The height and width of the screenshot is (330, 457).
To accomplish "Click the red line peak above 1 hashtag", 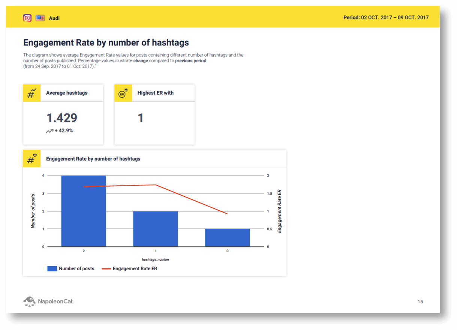I will tap(156, 185).
